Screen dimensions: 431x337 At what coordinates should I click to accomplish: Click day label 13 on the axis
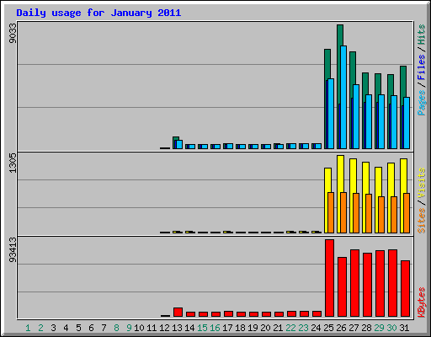pos(177,328)
